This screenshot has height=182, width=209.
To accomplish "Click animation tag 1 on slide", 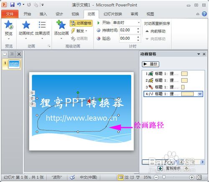I will pyautogui.click(x=32, y=93).
